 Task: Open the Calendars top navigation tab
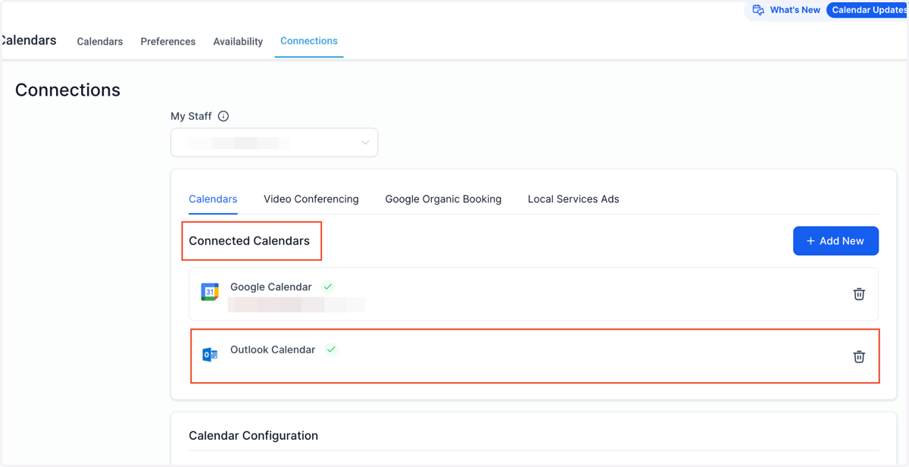[x=100, y=42]
